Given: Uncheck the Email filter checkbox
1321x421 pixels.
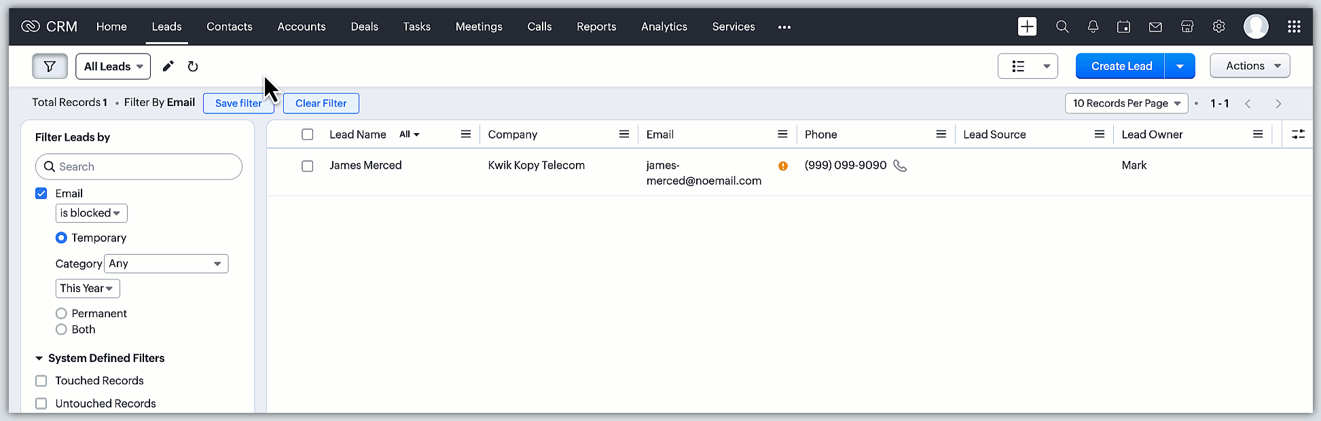Looking at the screenshot, I should [x=41, y=194].
